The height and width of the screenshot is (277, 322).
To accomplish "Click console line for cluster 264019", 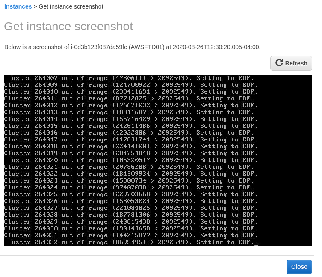I will coord(131,153).
